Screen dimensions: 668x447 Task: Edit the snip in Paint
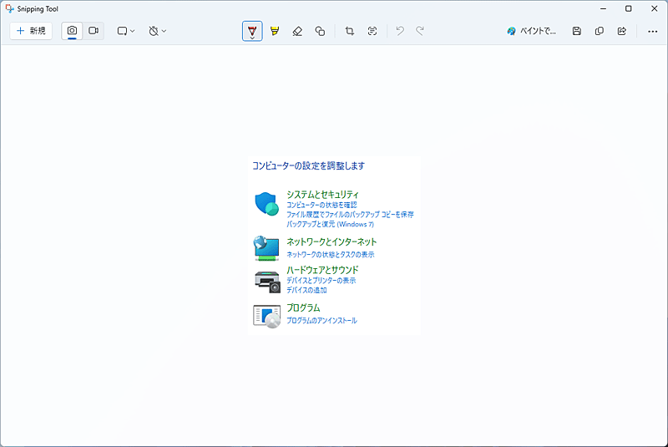[532, 31]
